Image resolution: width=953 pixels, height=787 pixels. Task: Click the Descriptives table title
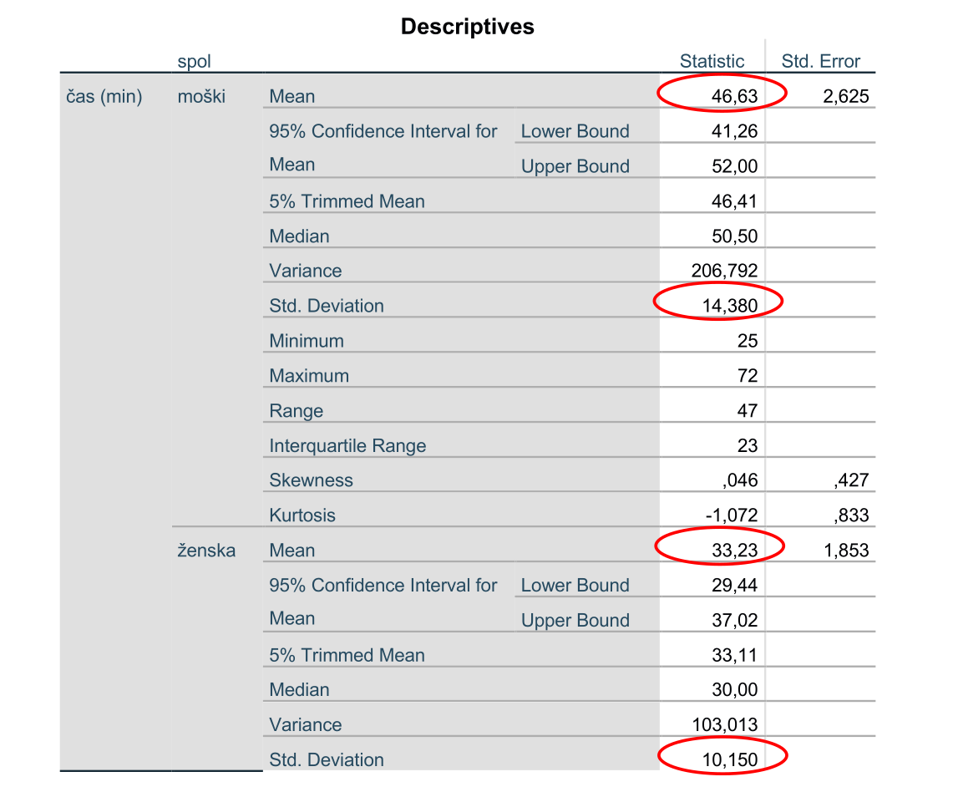coord(468,27)
